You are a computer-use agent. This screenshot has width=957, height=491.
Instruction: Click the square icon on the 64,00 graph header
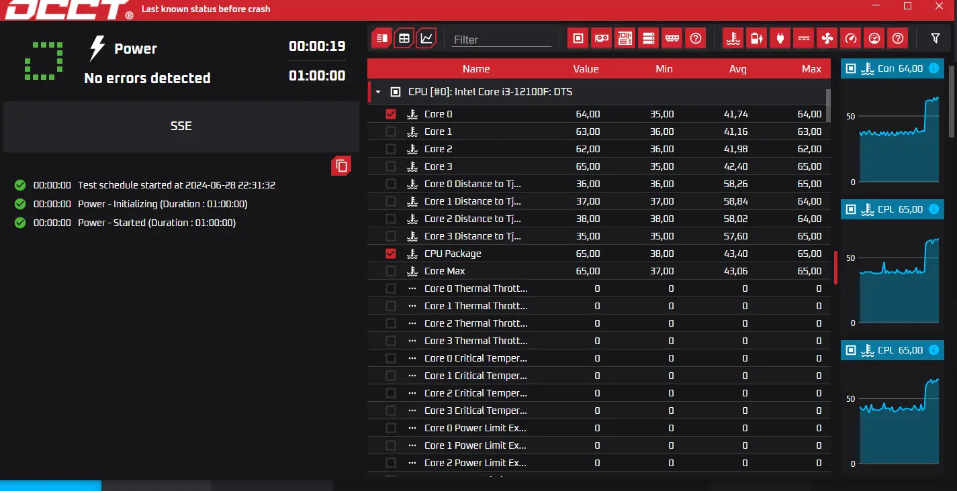click(851, 68)
